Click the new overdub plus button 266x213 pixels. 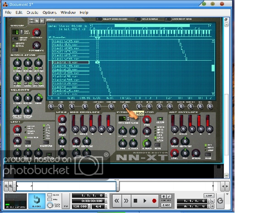point(163,197)
